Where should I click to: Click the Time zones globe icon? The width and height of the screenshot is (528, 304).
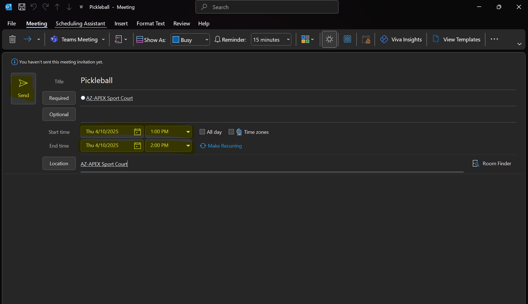pos(239,132)
